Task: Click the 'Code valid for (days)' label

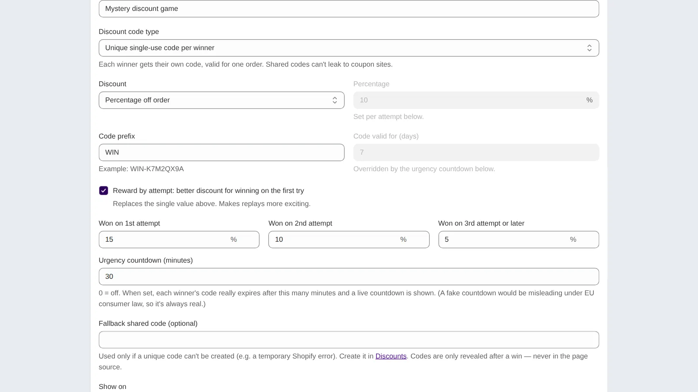Action: [x=386, y=136]
